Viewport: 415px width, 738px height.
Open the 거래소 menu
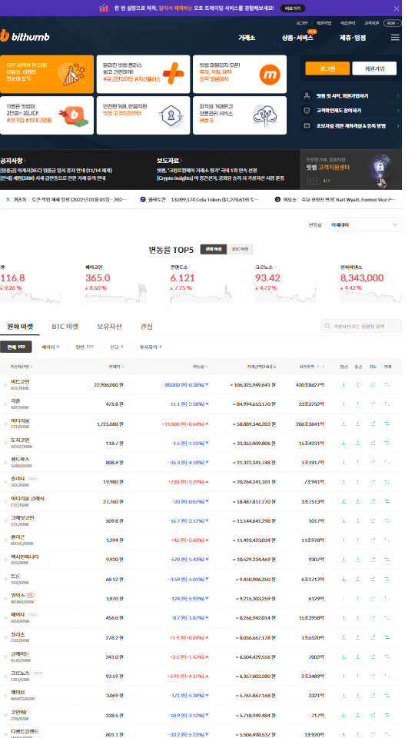pyautogui.click(x=247, y=38)
